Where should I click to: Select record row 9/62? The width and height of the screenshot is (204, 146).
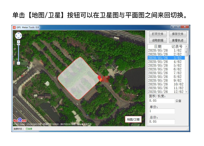(x=166, y=80)
